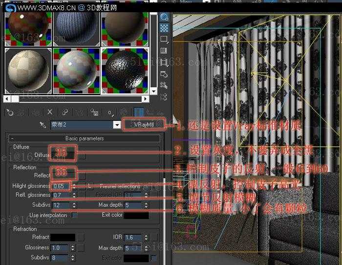Select the beige checkered sphere sample slot

pos(28,71)
